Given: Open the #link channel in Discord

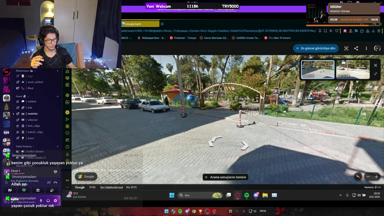Looking at the screenshot, I should pyautogui.click(x=30, y=108).
